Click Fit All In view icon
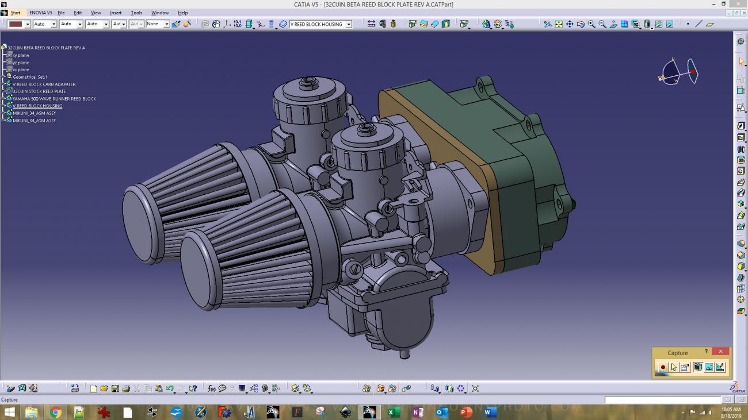 (559, 24)
